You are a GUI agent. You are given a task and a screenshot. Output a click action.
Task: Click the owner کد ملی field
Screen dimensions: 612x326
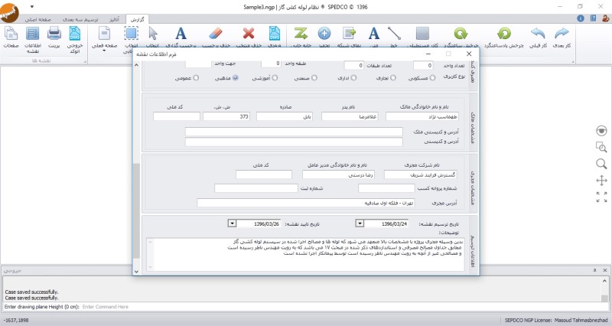pos(177,116)
